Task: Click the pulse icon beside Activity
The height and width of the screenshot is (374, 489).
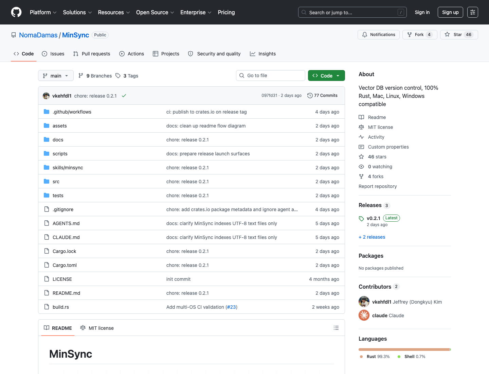Action: pos(361,137)
